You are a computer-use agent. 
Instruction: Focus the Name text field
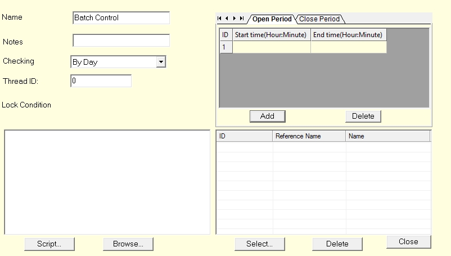121,18
